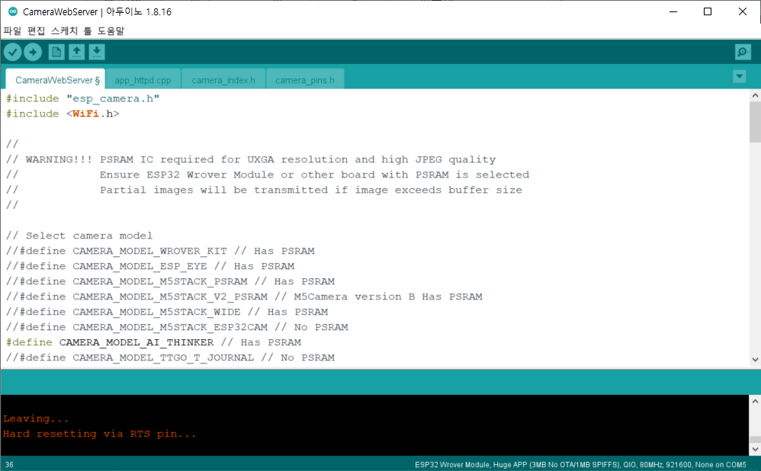This screenshot has height=471, width=761.
Task: Click the WiFi.h include text
Action: click(x=93, y=114)
